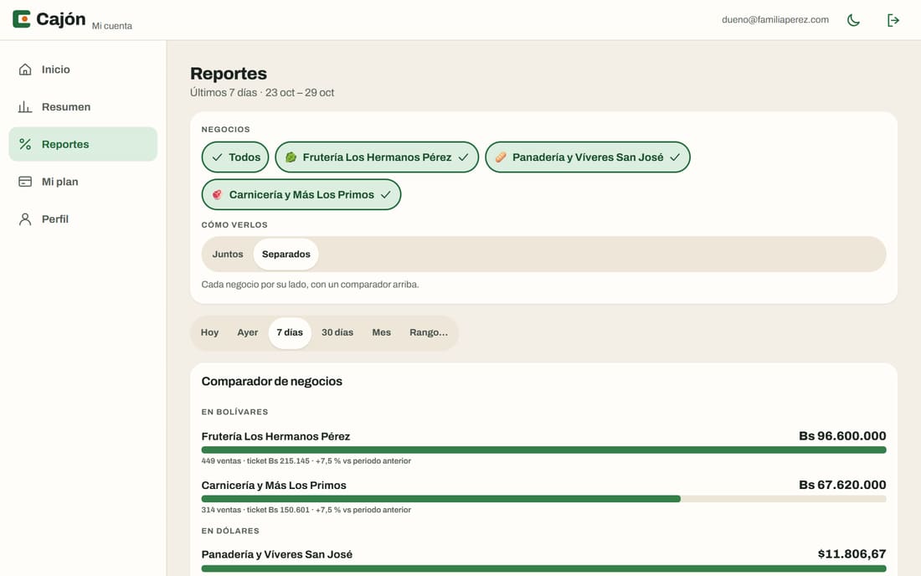Click the logout icon in header

pos(893,20)
